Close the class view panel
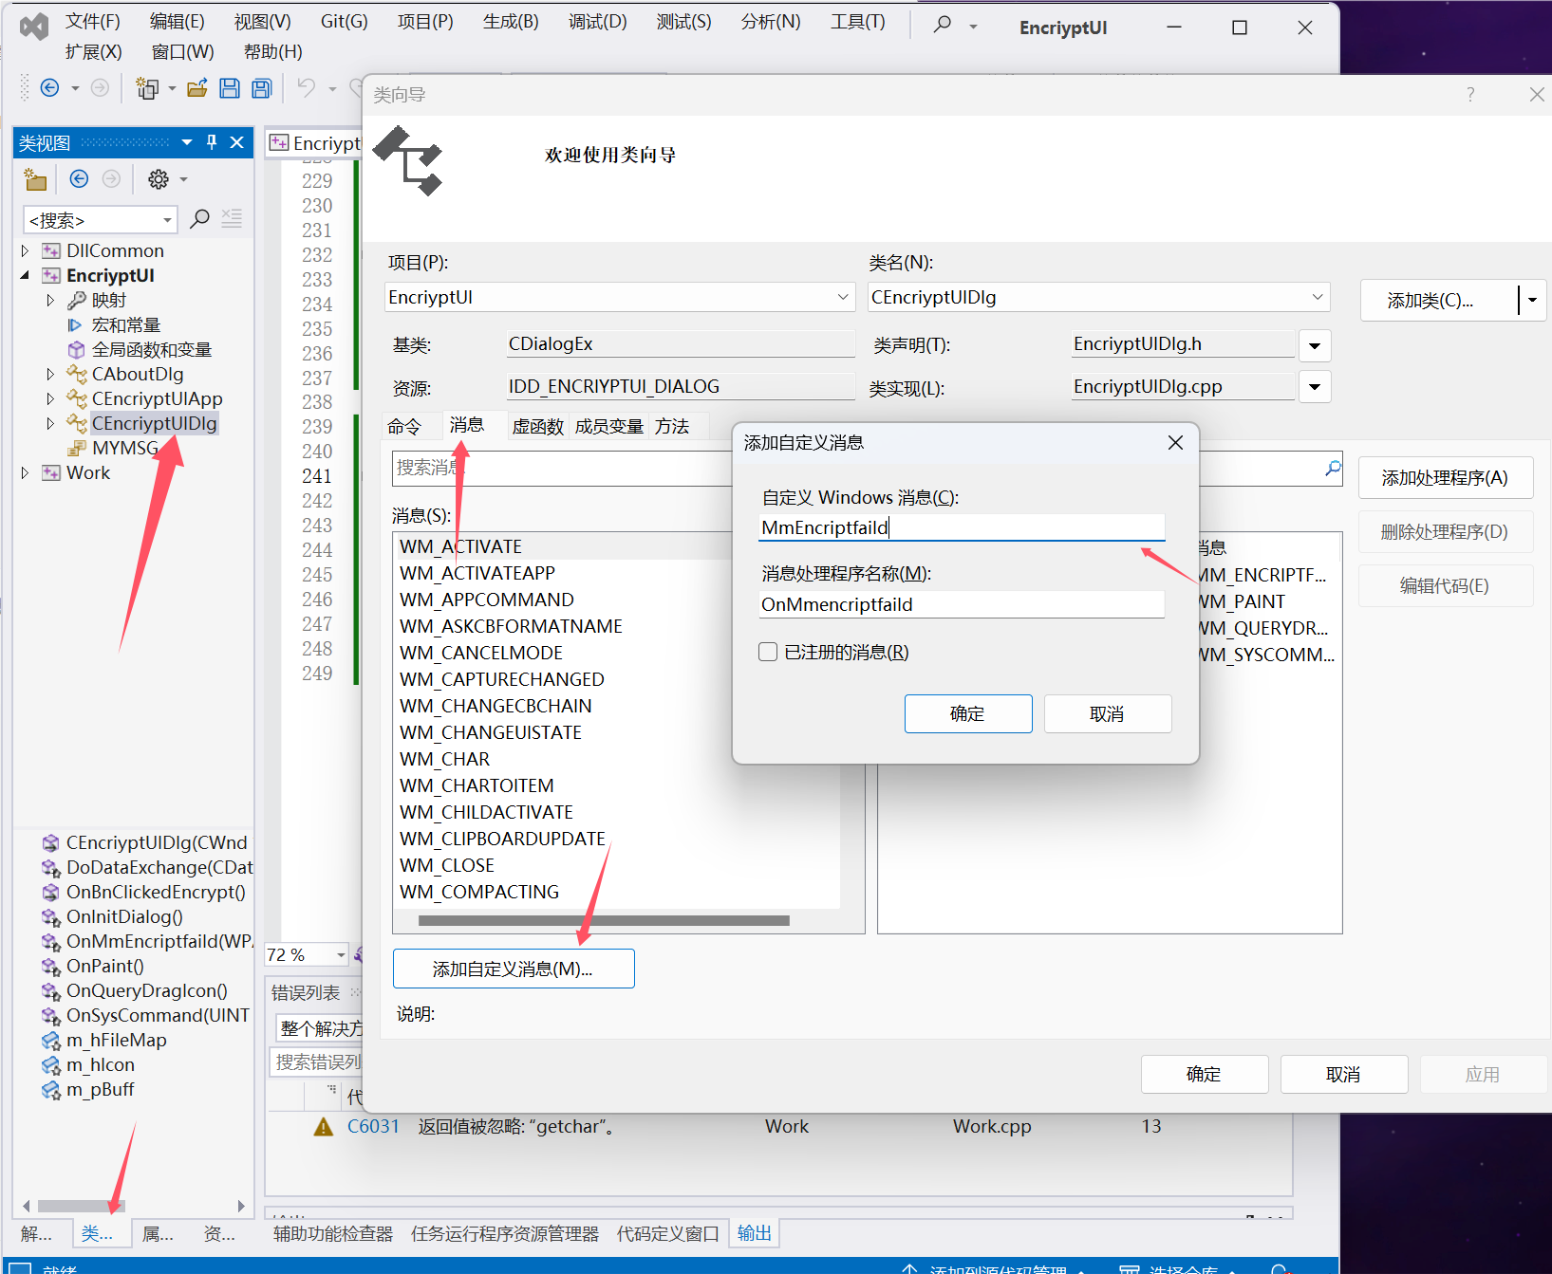 click(x=237, y=142)
